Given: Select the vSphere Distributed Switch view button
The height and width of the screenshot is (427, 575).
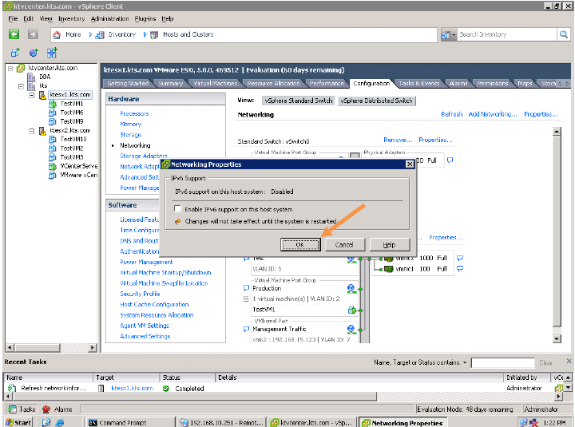Looking at the screenshot, I should [x=376, y=101].
